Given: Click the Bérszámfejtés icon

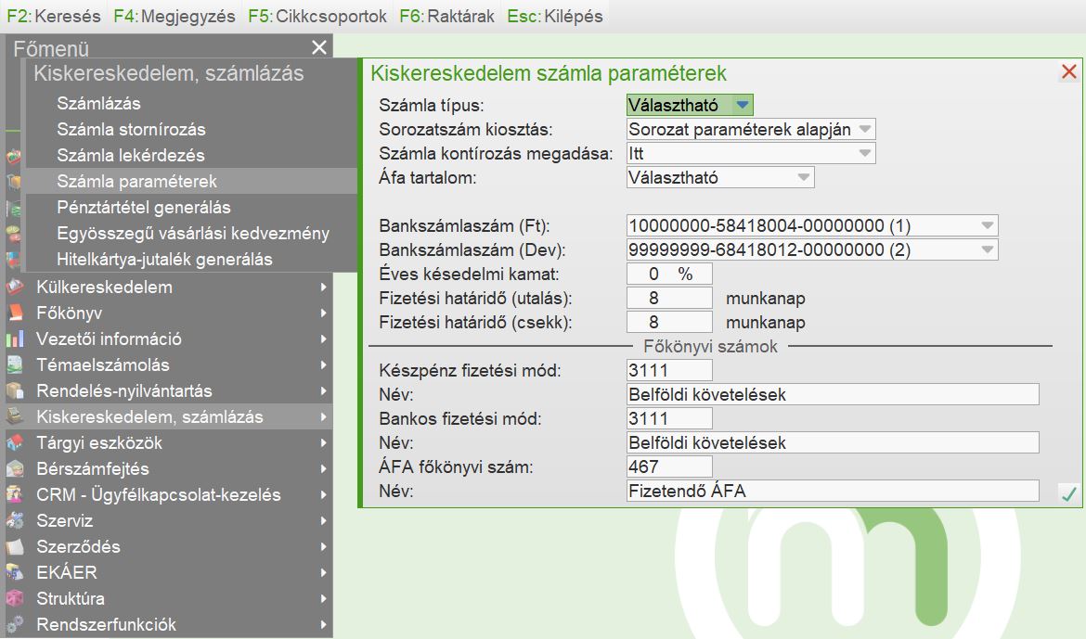Looking at the screenshot, I should pos(15,468).
